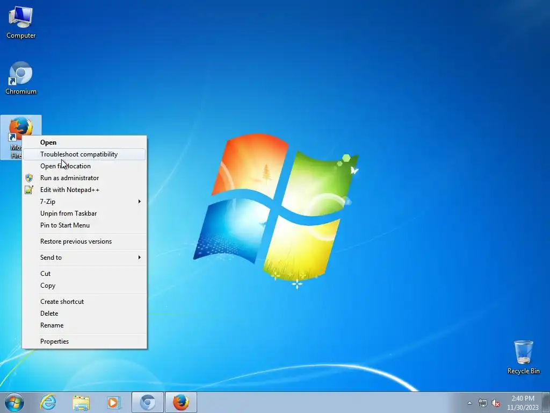Viewport: 550px width, 413px height.
Task: Choose Pin to Start Menu
Action: (84, 225)
